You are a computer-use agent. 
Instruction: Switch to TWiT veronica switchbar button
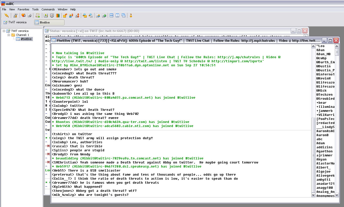(17, 22)
